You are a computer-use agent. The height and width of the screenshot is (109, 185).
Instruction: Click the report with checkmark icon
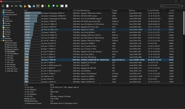coord(67,6)
